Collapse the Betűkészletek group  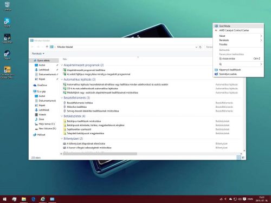pos(62,116)
